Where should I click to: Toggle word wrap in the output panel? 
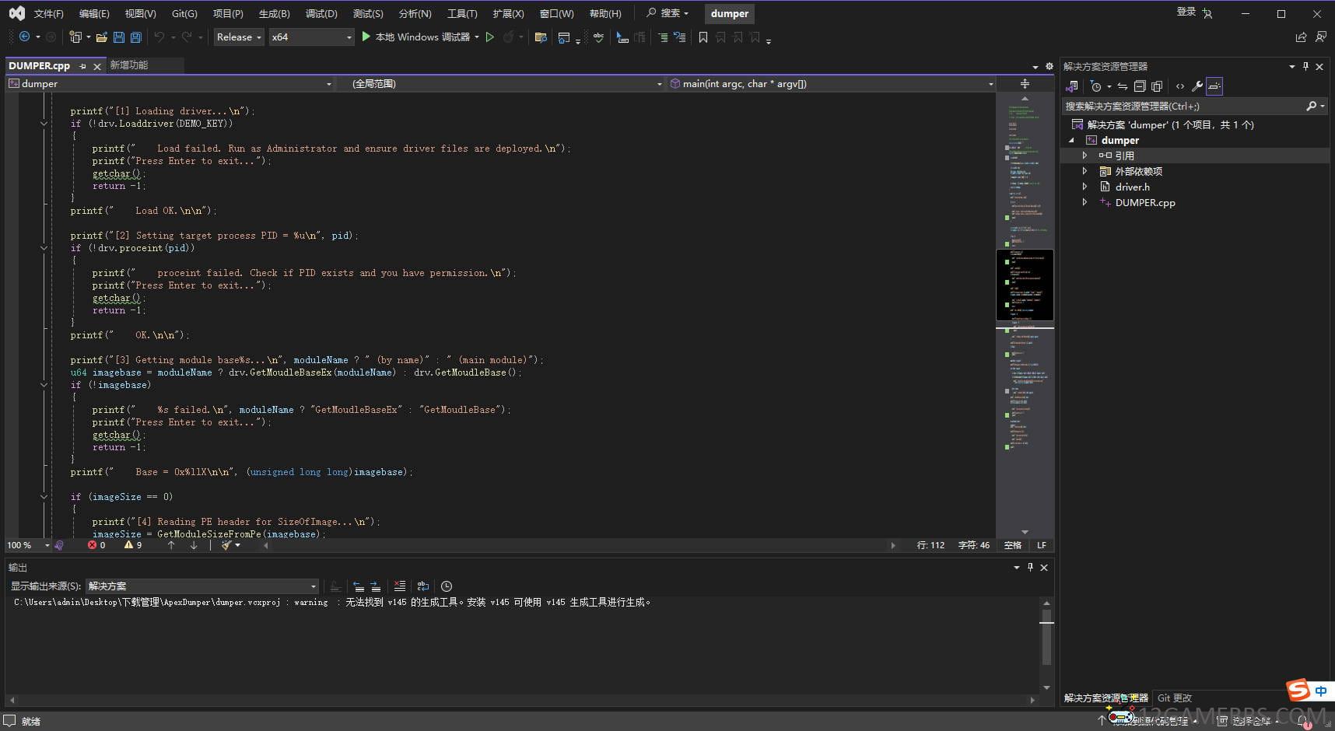click(423, 586)
